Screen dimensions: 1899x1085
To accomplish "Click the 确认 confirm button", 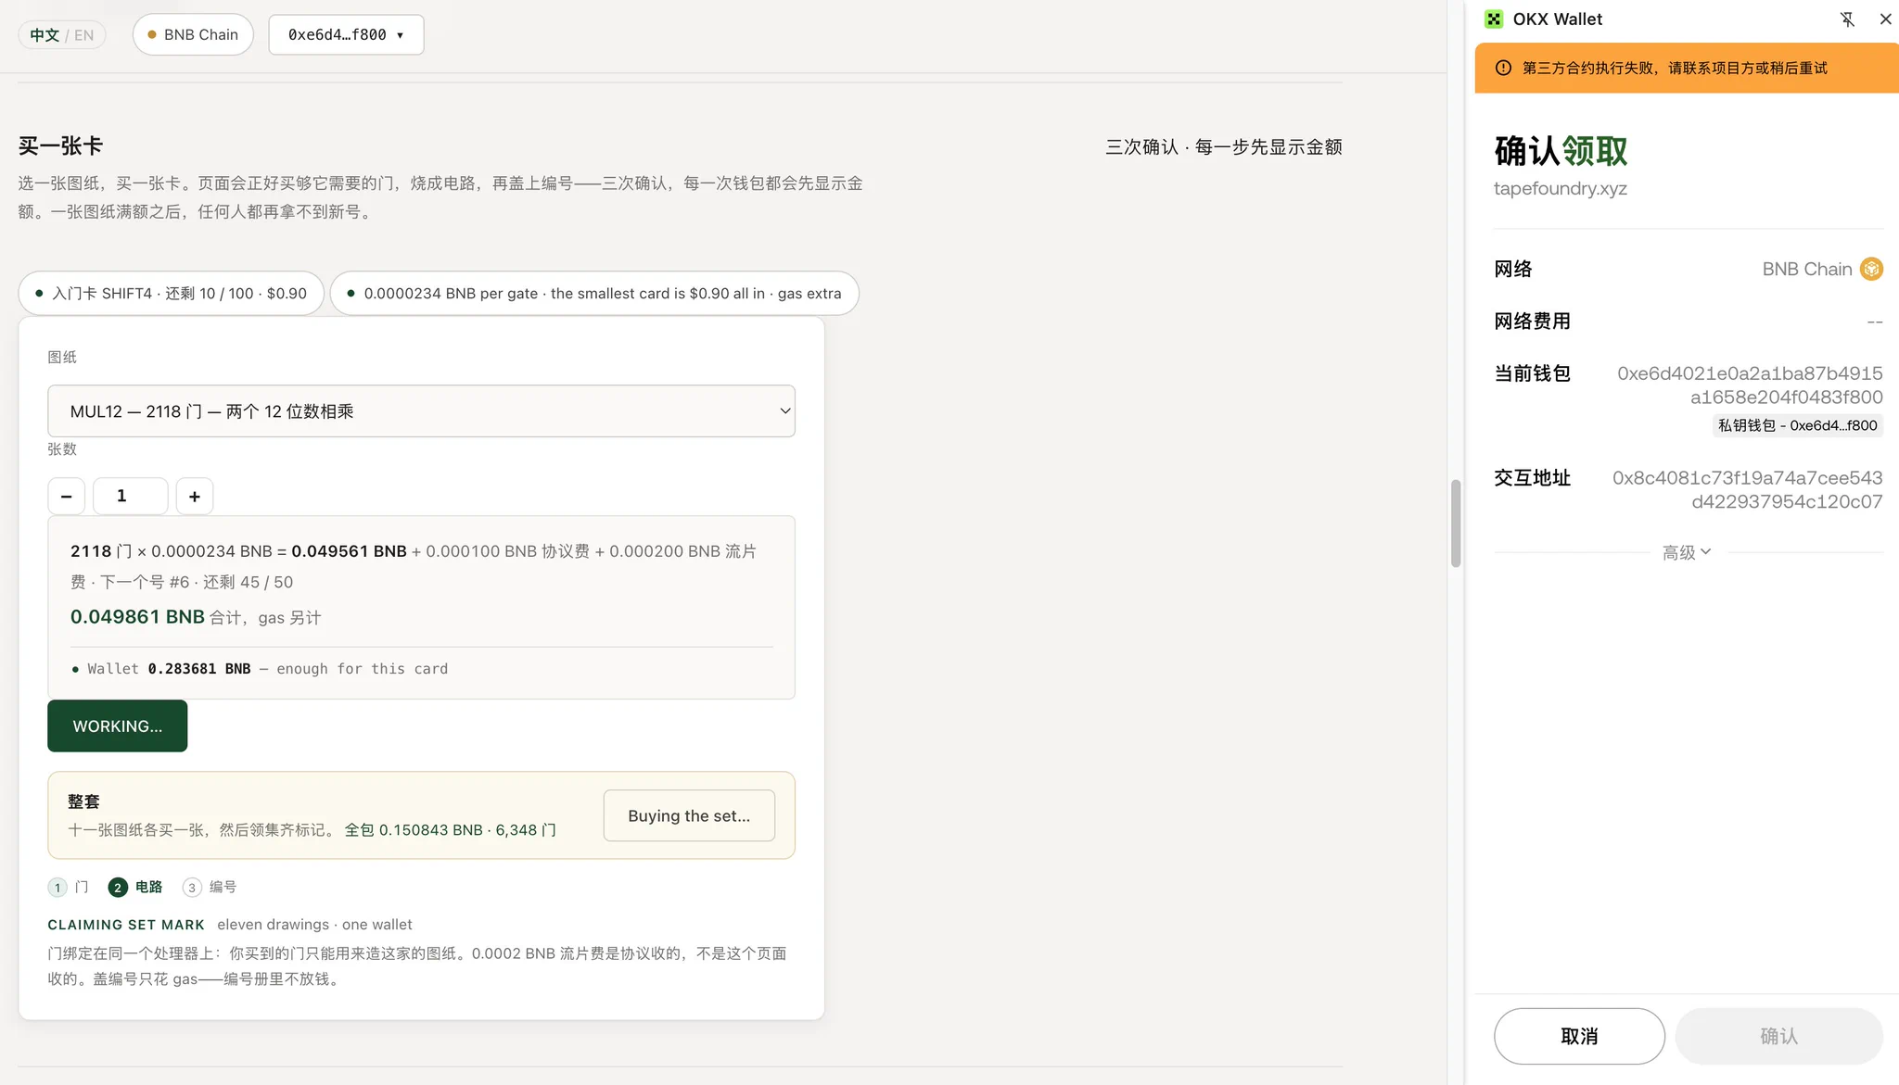I will (1778, 1036).
